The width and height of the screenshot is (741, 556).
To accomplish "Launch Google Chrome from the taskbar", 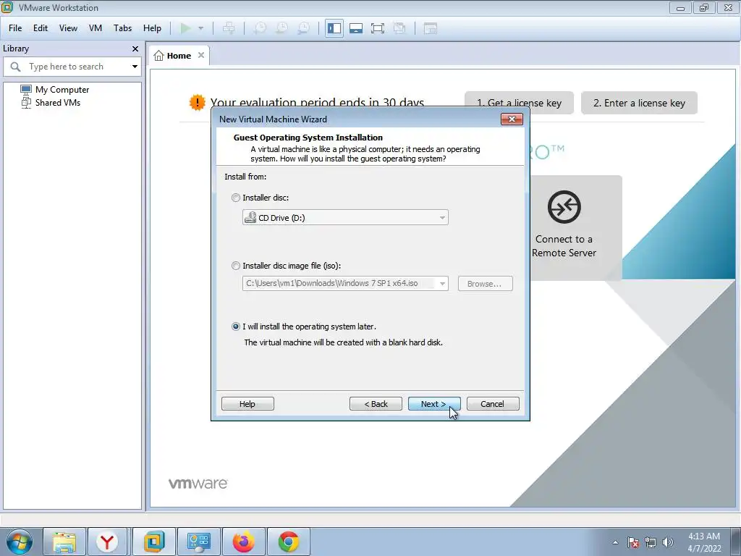I will tap(288, 542).
